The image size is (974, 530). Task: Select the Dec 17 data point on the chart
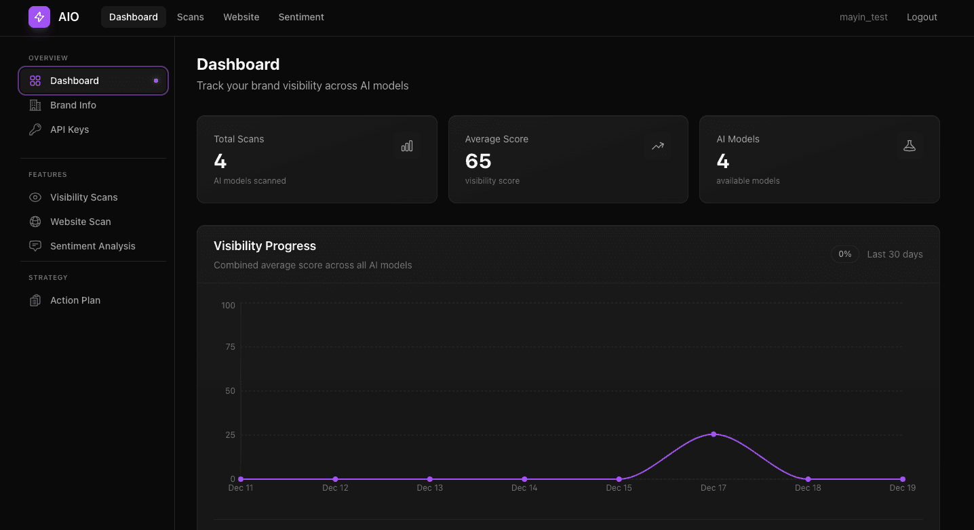pos(714,434)
